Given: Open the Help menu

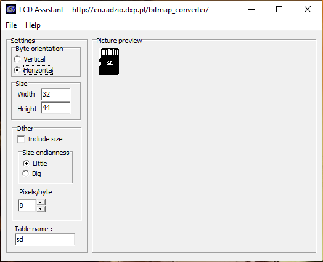Looking at the screenshot, I should 33,25.
